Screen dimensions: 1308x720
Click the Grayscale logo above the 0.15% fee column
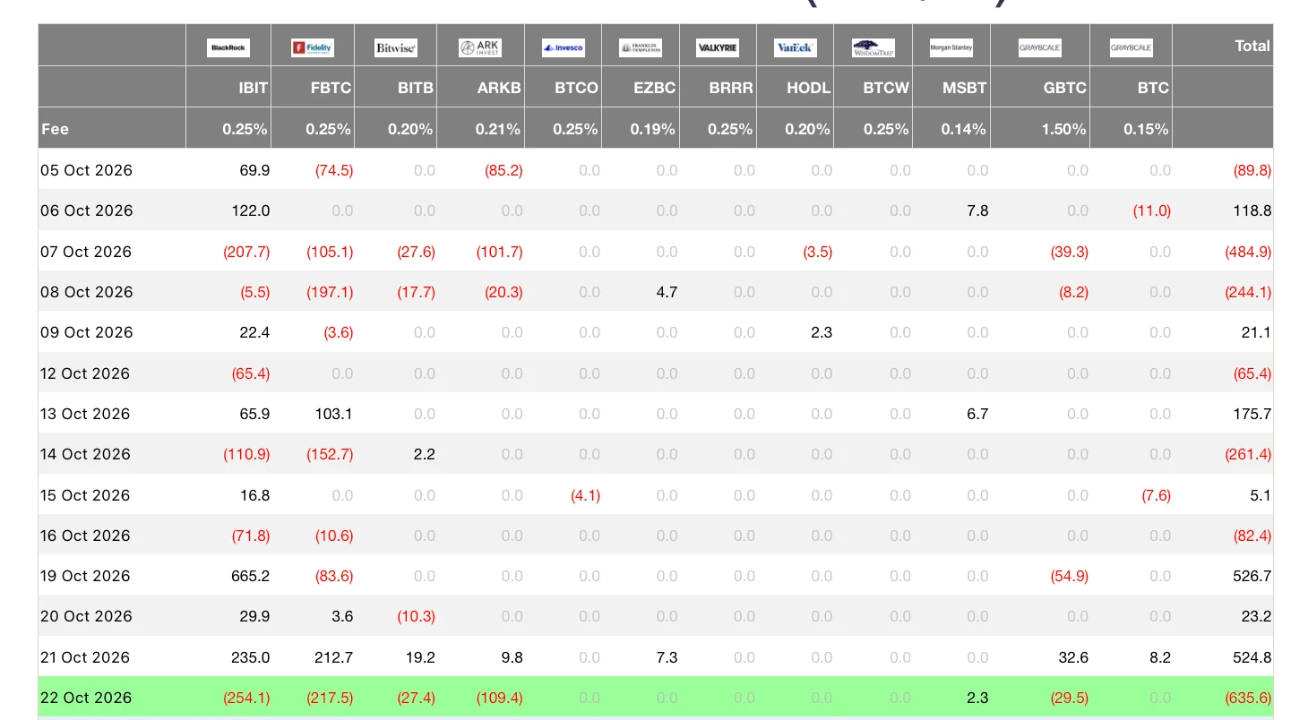1131,47
